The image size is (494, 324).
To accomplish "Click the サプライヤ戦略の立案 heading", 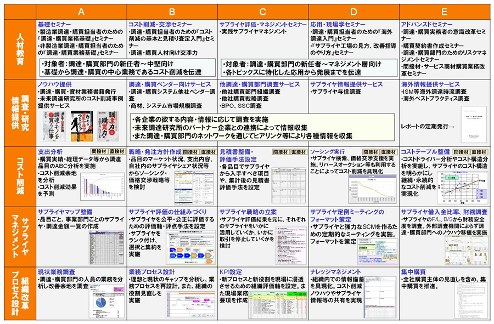I will pos(248,212).
